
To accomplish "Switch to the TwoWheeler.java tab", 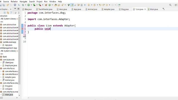I will [44, 9].
